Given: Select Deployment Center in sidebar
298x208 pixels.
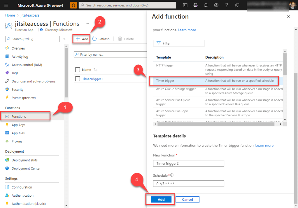Looking at the screenshot, I should pyautogui.click(x=26, y=168).
